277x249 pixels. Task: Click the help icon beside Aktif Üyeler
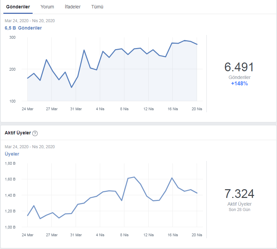click(35, 133)
